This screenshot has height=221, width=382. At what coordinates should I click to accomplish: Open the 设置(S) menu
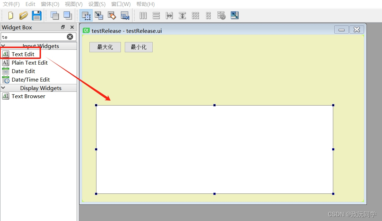click(x=97, y=4)
